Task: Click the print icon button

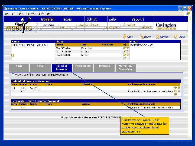Action: pyautogui.click(x=145, y=36)
